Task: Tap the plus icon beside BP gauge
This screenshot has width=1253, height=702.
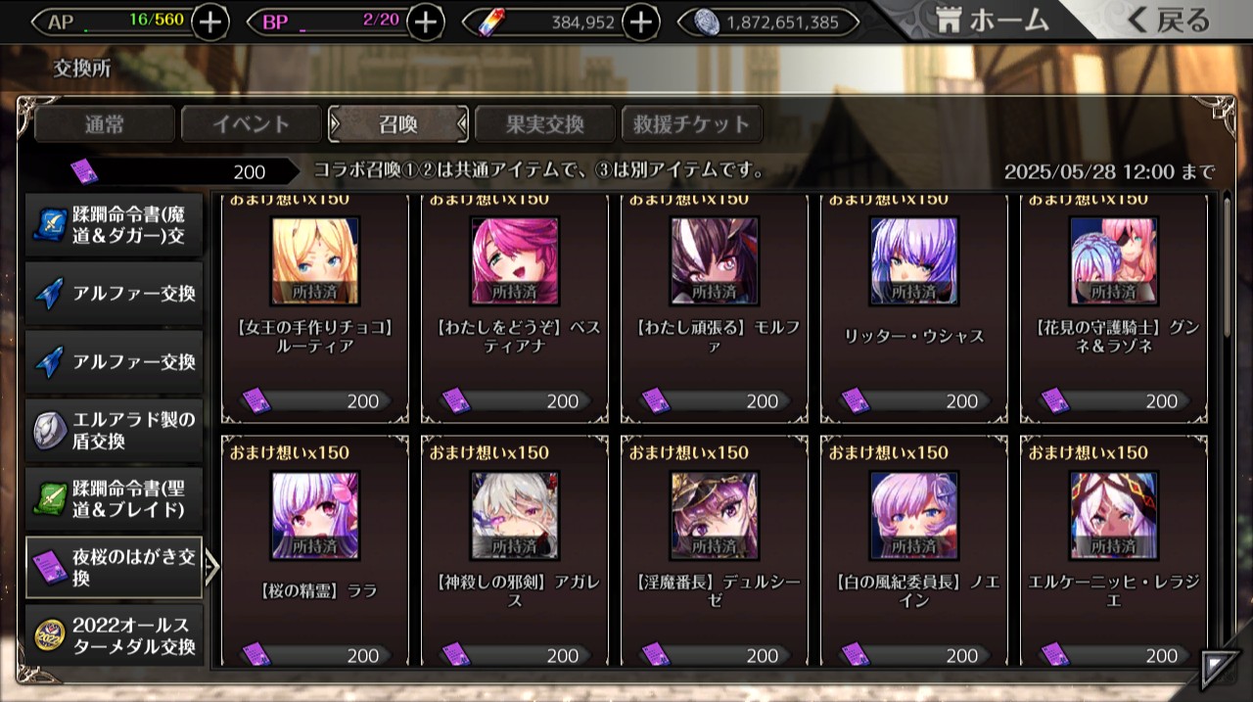Action: (x=425, y=22)
